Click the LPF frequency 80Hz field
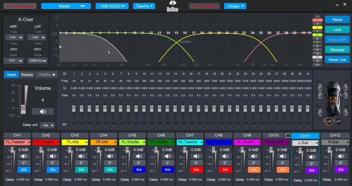Viewport: 352px width, 186px height. (x=38, y=49)
